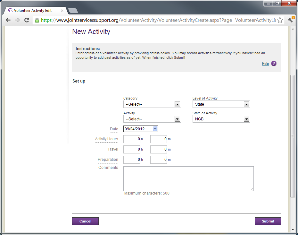Image resolution: width=298 pixels, height=235 pixels.
Task: Click the purple Help question mark icon
Action: point(274,64)
